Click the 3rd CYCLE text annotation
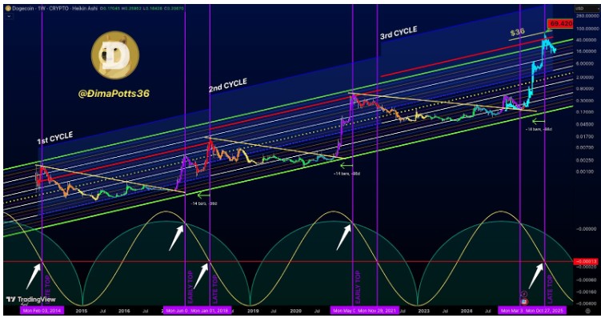The width and height of the screenshot is (601, 318). coord(399,33)
